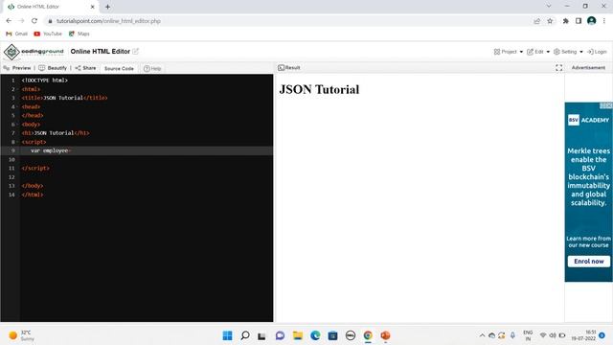Collapse the head tag fold on line 4
The image size is (613, 345).
pos(17,106)
